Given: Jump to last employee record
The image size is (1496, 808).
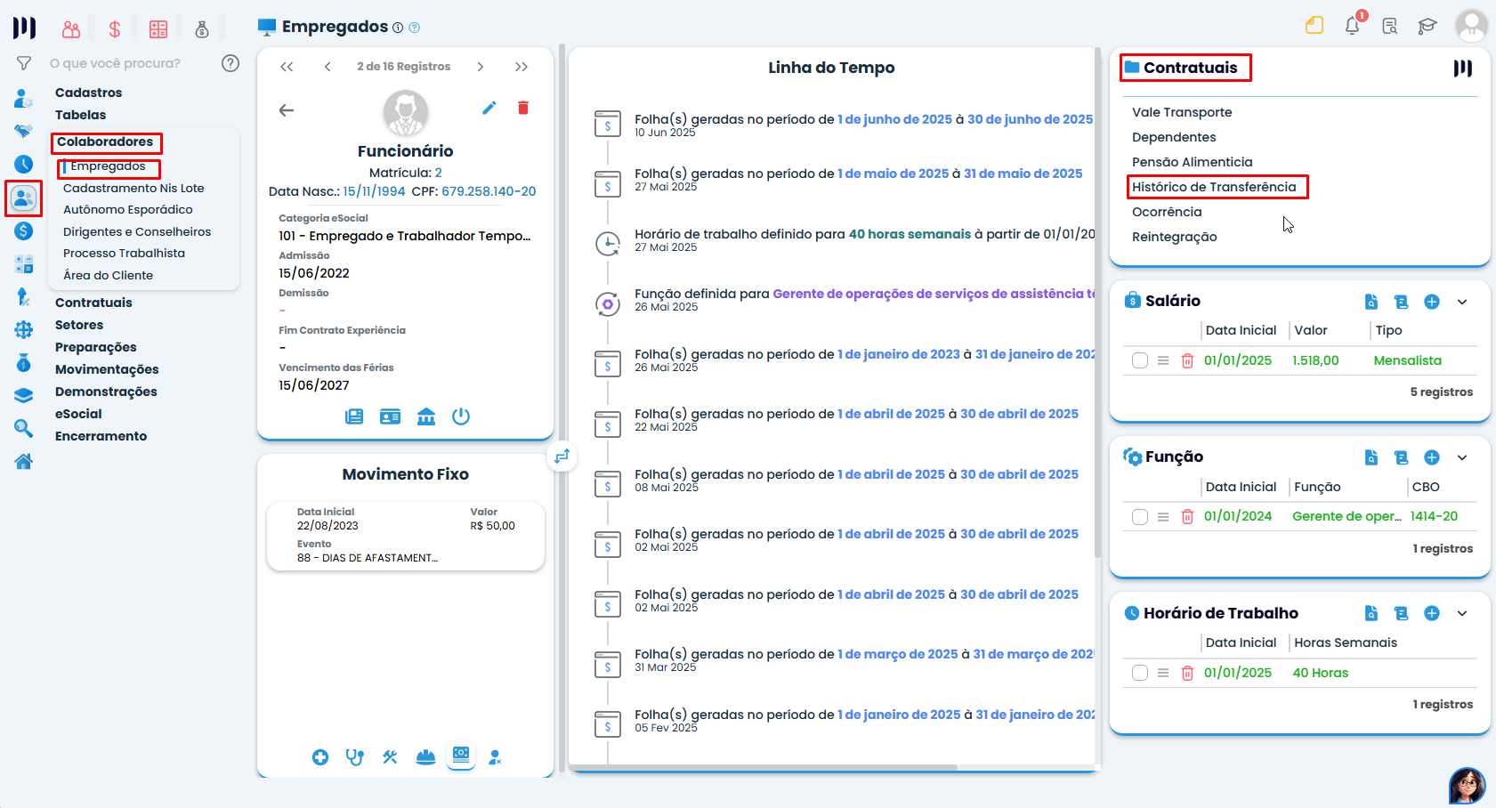Looking at the screenshot, I should (522, 67).
